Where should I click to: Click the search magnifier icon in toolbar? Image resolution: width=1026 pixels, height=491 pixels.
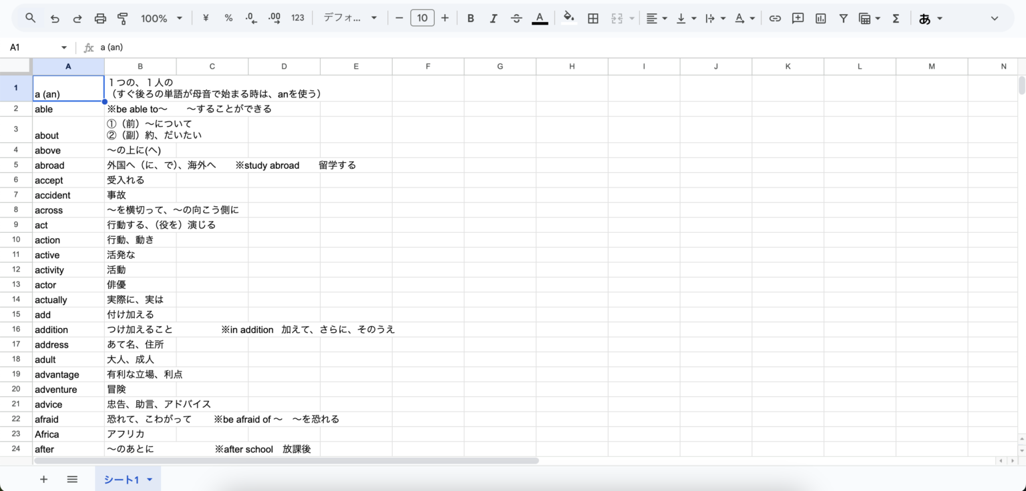click(30, 18)
